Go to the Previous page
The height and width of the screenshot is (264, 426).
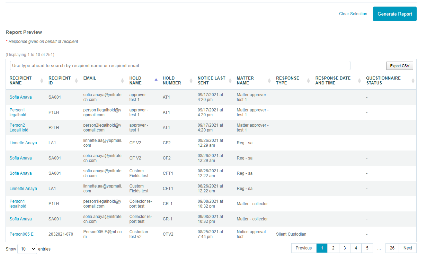click(304, 248)
